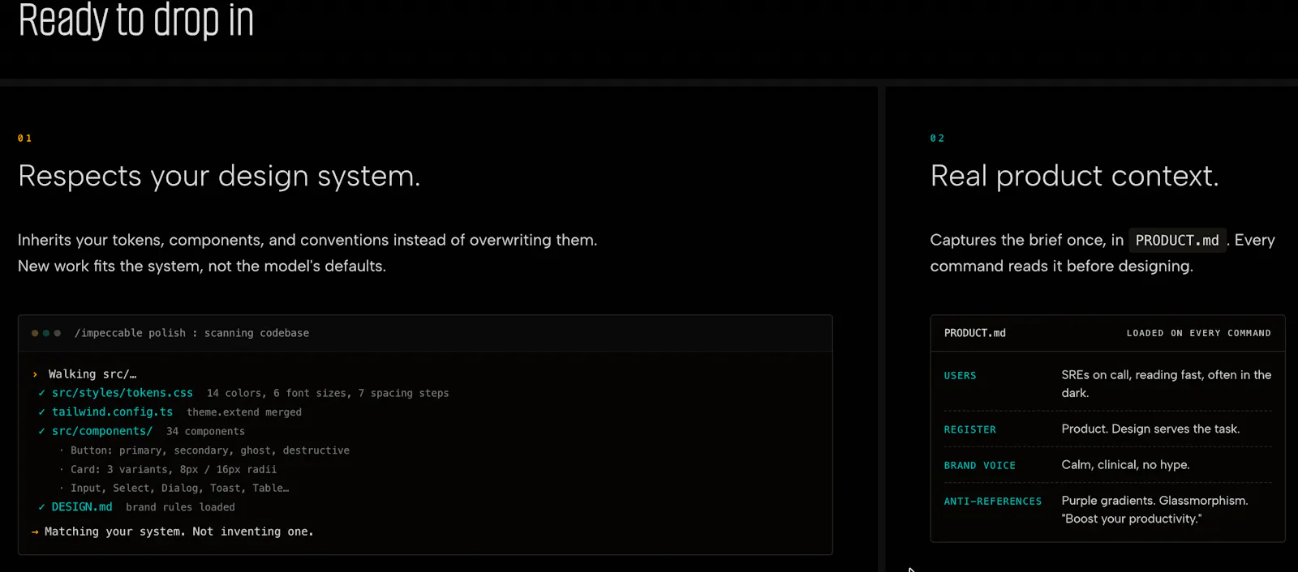Screen dimensions: 1298x572
Task: Click the 'BRAND VOICE' row label
Action: point(979,466)
